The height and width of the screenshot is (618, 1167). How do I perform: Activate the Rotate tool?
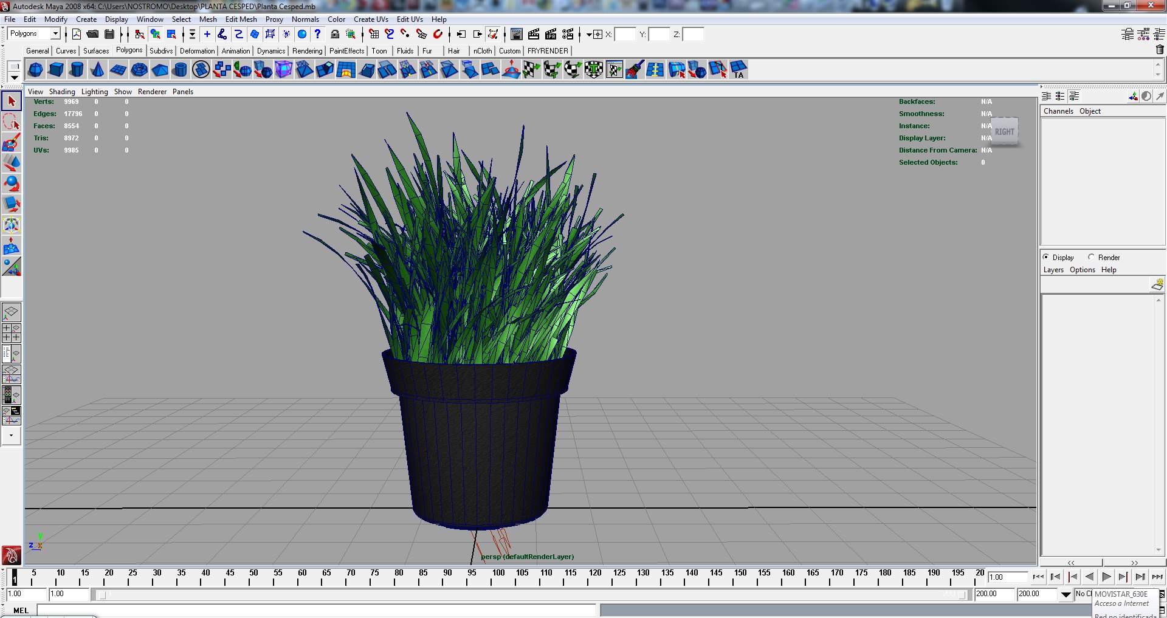(x=12, y=184)
